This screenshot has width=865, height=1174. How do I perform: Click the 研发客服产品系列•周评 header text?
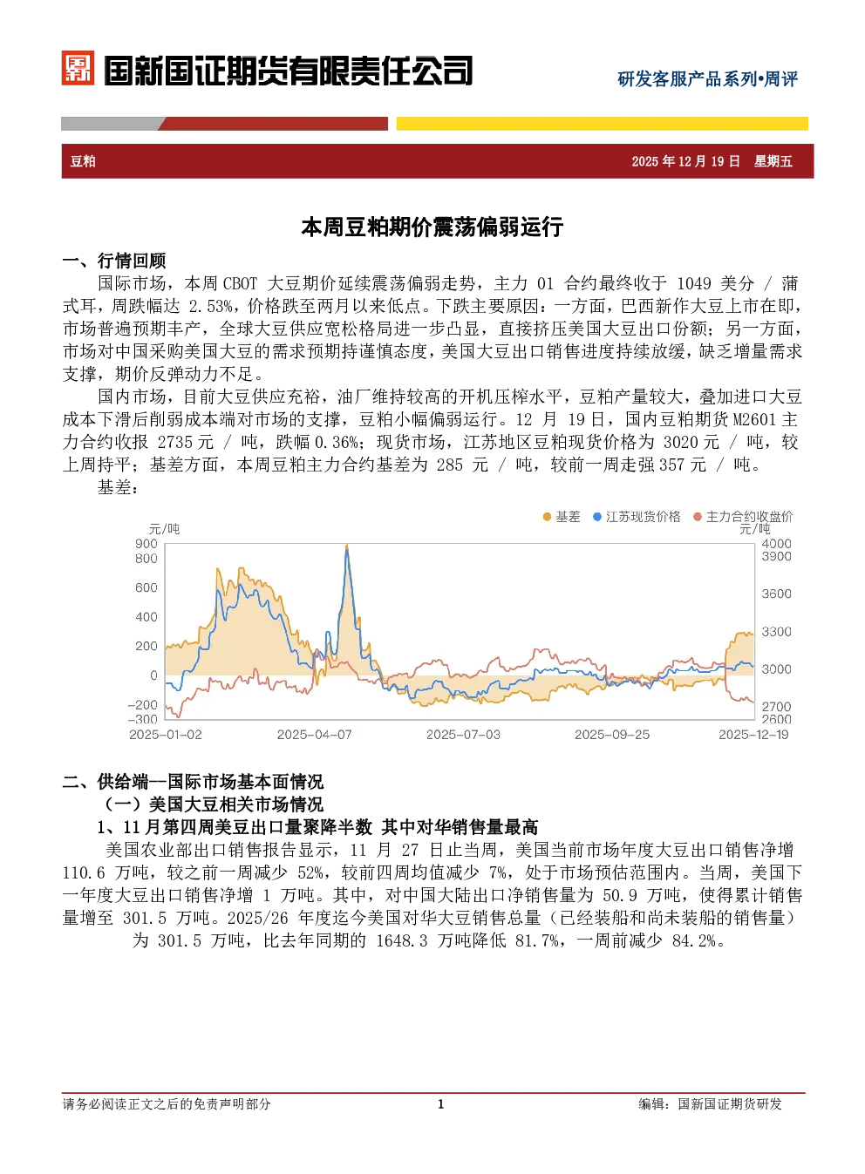pyautogui.click(x=707, y=79)
